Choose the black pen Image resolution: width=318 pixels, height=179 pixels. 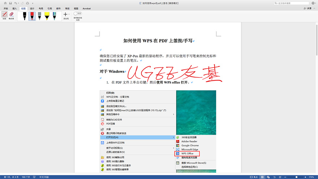[x=25, y=16]
